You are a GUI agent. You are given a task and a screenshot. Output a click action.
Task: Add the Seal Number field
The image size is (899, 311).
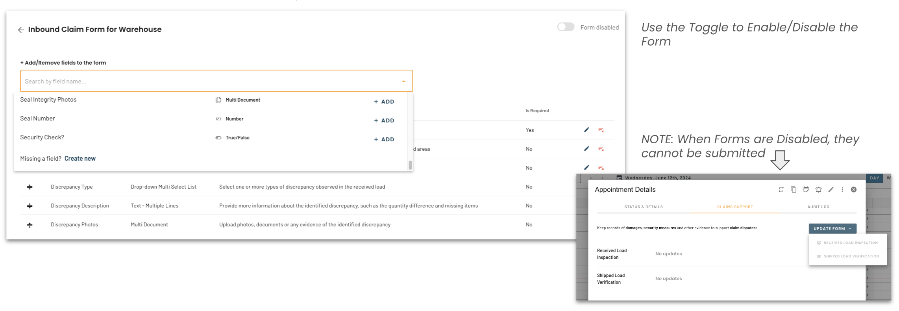[x=384, y=120]
